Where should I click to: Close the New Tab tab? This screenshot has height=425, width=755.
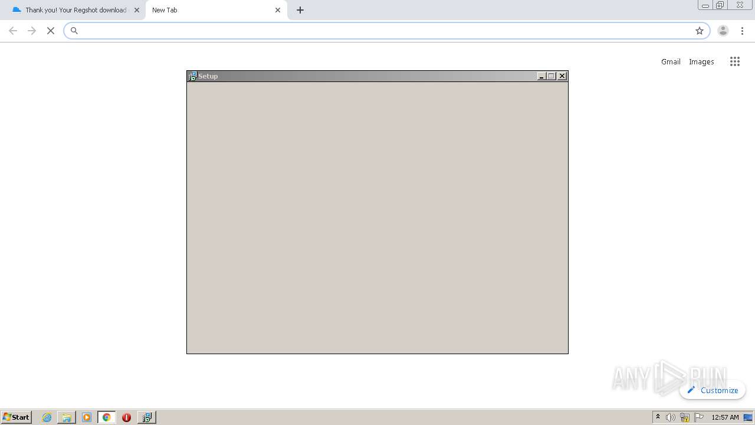coord(278,10)
